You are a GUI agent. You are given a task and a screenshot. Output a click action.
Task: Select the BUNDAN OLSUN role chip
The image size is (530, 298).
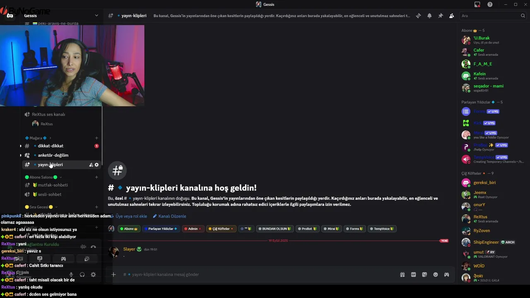pos(275,228)
